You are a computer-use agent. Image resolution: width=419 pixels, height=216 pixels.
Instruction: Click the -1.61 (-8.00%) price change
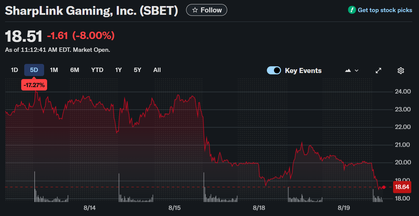[x=81, y=35]
